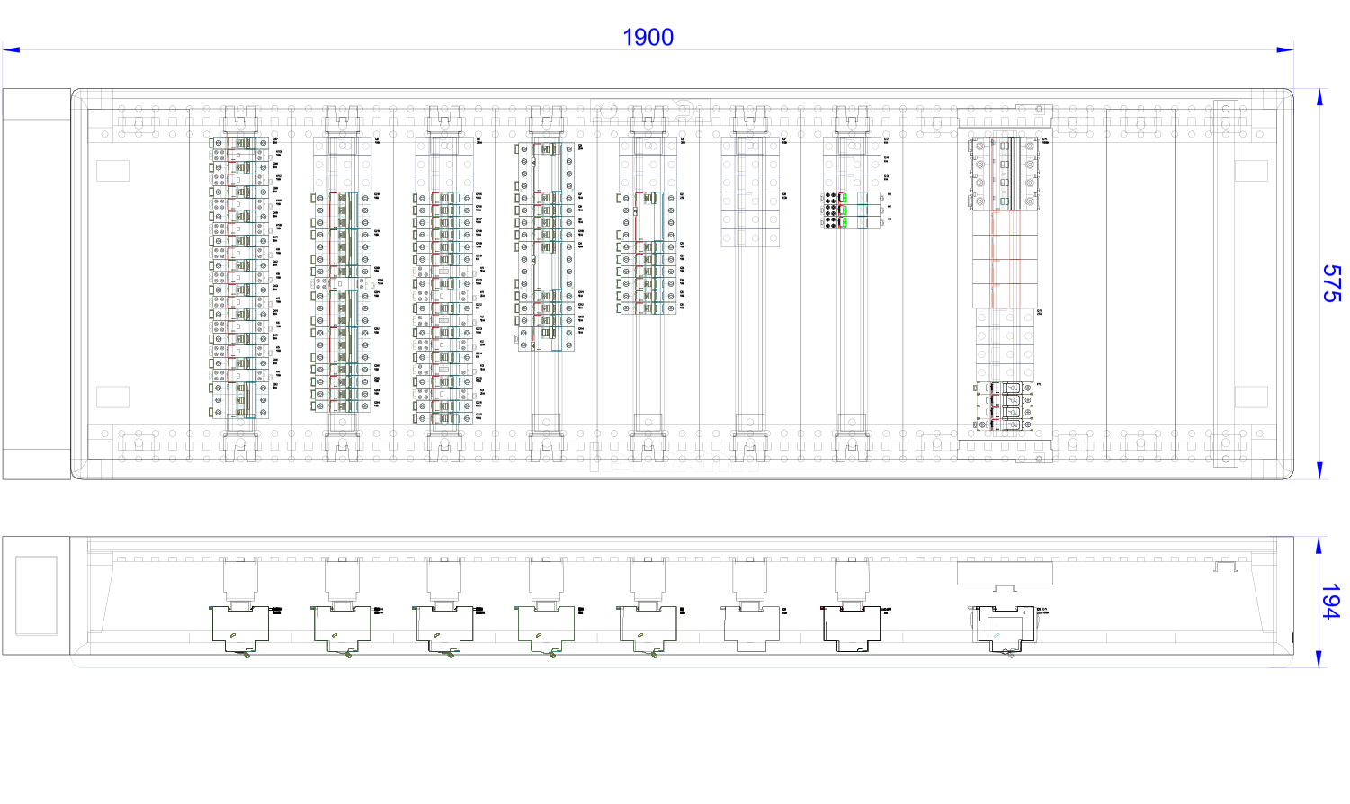Select the 575 height dimension label
Viewport: 1350px width, 804px height.
[1331, 283]
